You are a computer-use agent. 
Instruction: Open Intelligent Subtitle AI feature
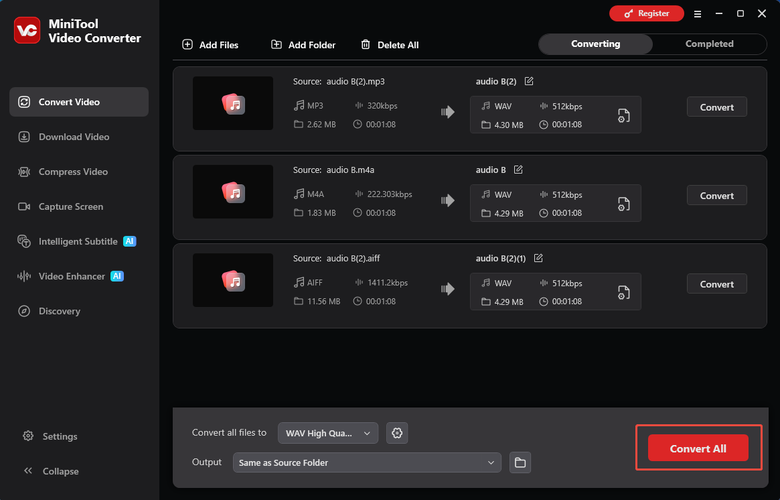[76, 241]
